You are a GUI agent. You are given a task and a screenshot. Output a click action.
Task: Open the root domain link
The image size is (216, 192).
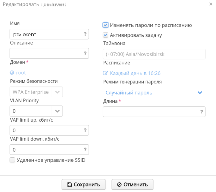pyautogui.click(x=21, y=73)
